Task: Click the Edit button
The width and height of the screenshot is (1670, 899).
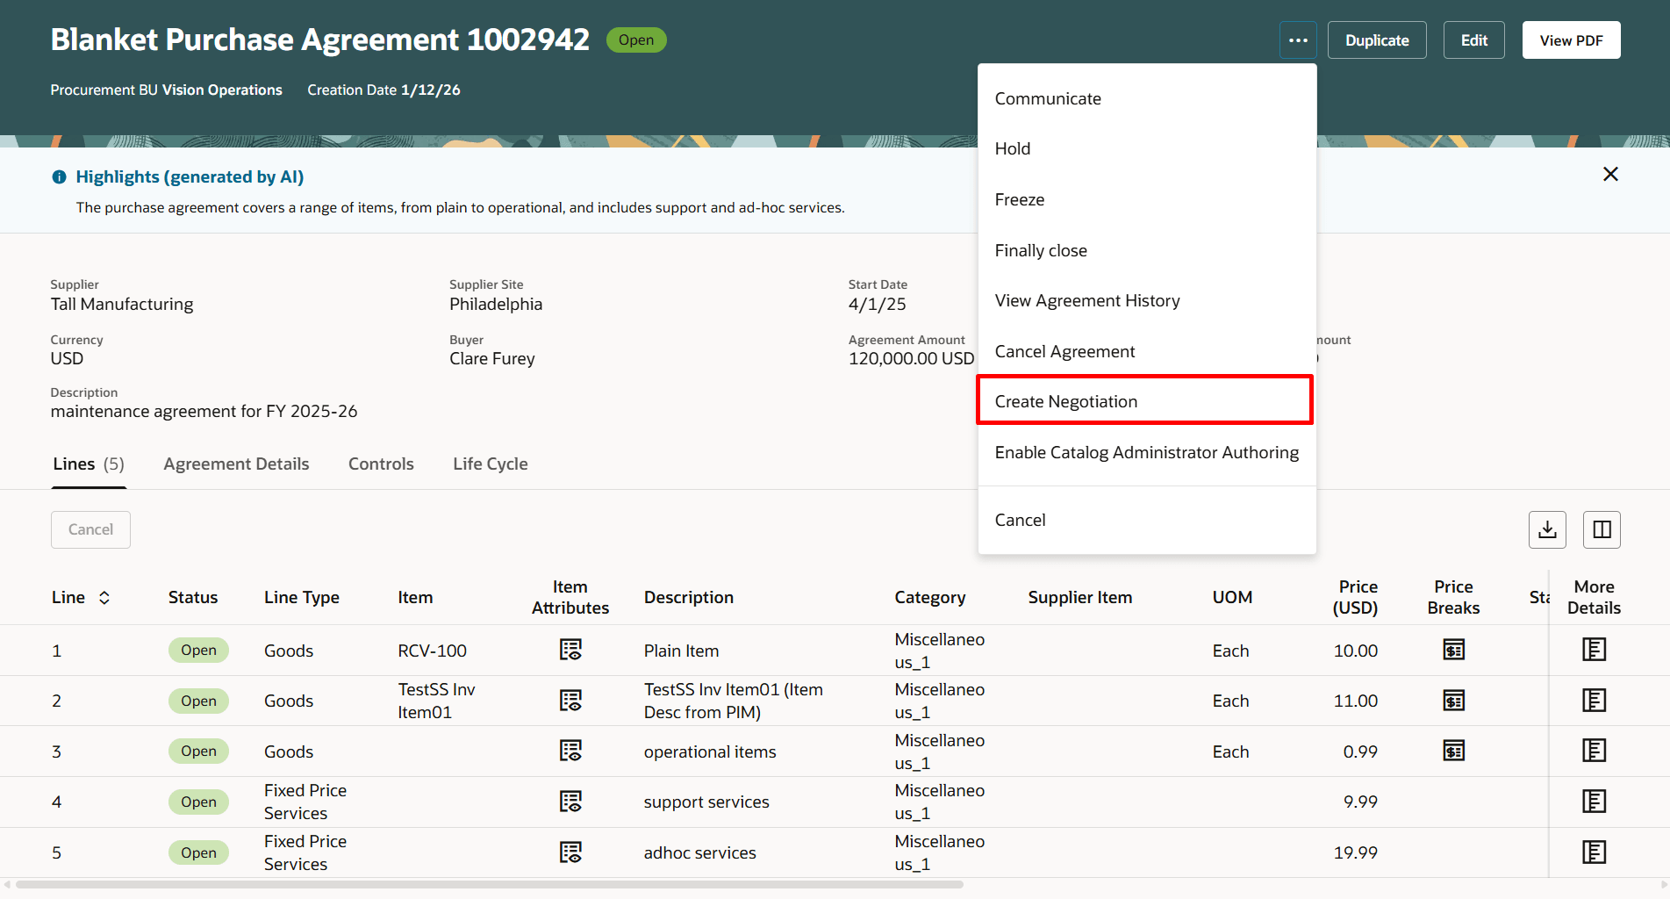Action: point(1473,40)
